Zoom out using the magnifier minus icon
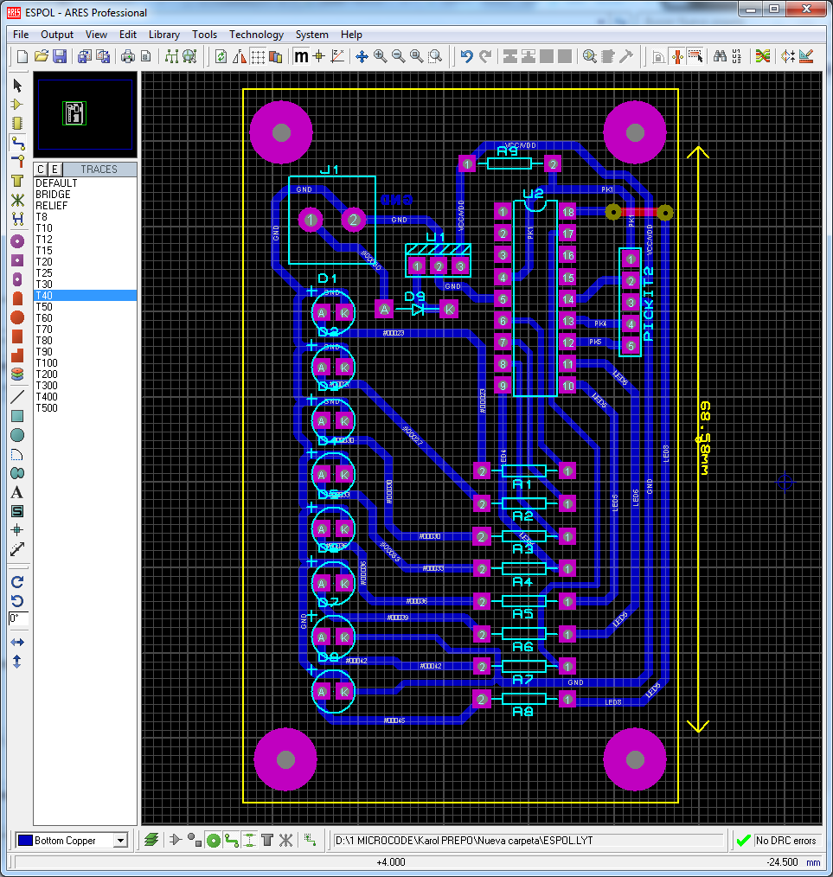This screenshot has width=833, height=877. tap(398, 56)
